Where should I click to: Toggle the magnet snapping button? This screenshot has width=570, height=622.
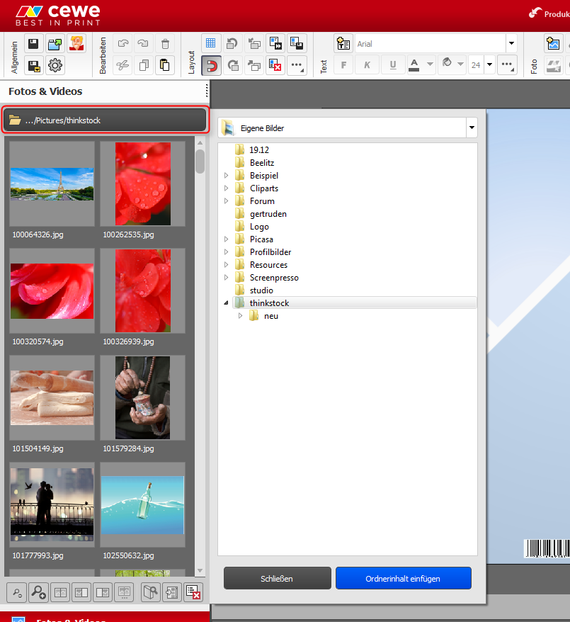pyautogui.click(x=211, y=66)
